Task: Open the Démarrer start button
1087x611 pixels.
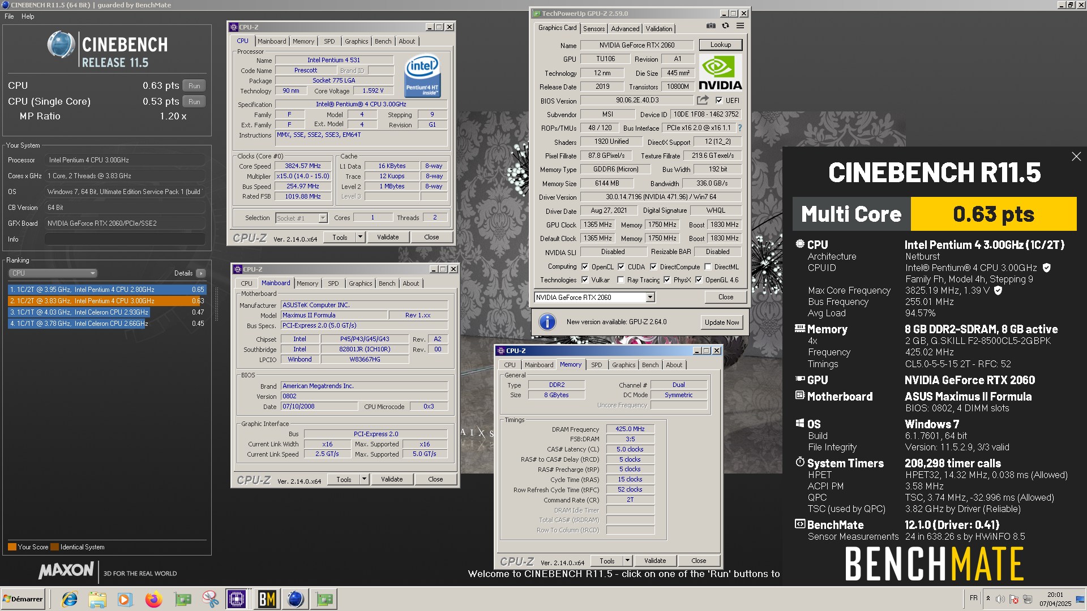Action: 23,599
